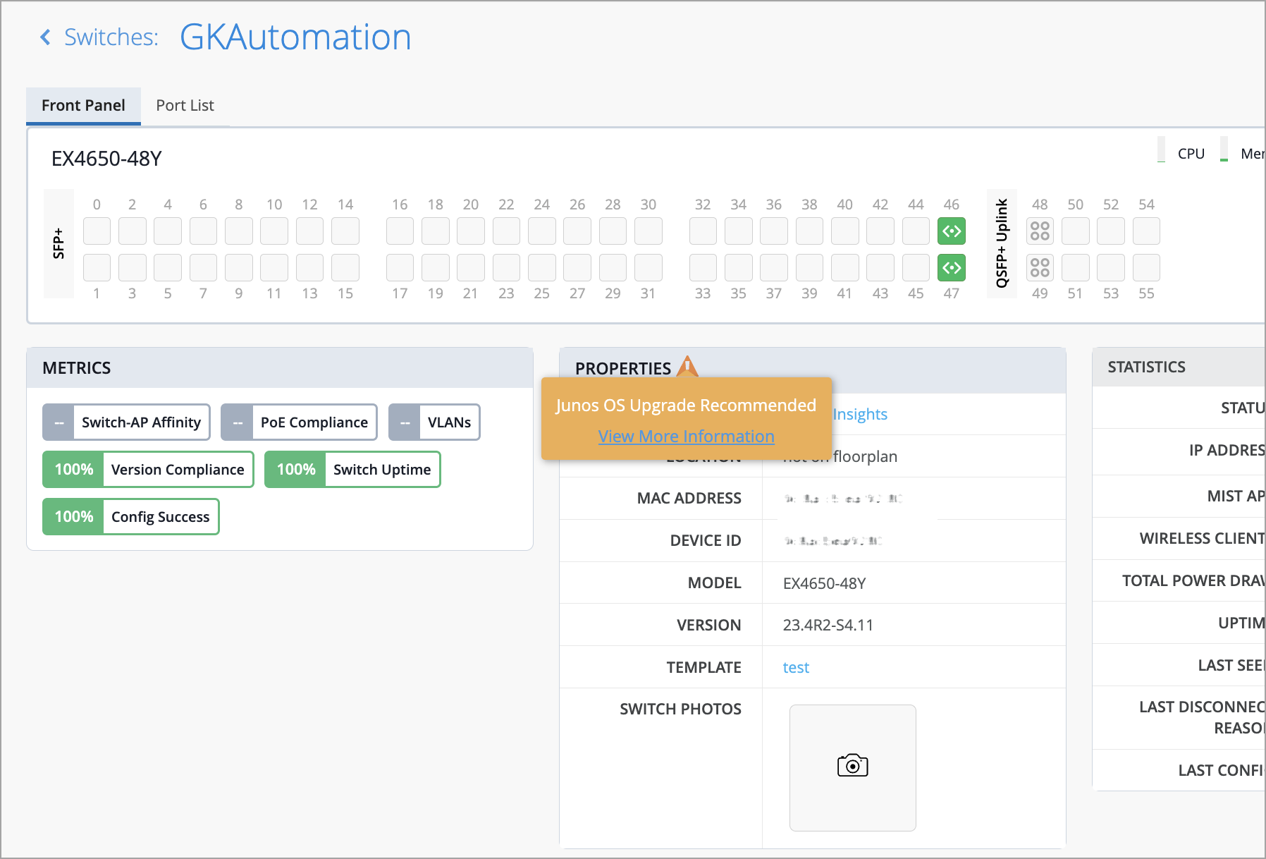Click the GKAutomation switch title
This screenshot has height=859, width=1266.
tap(295, 37)
